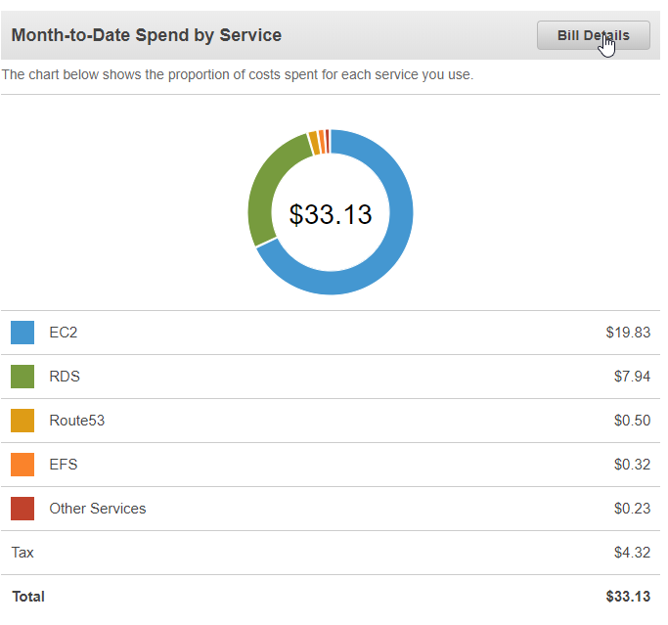Image resolution: width=668 pixels, height=625 pixels.
Task: Click the EC2 cost of $19.83
Action: coord(628,333)
